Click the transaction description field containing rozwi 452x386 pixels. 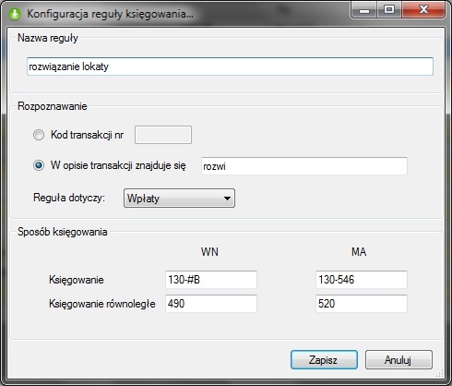point(304,166)
